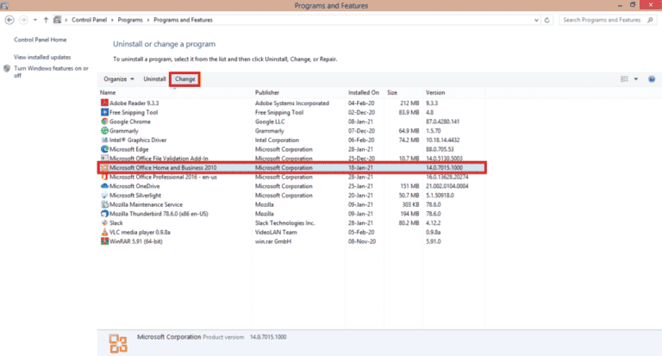This screenshot has height=356, width=662.
Task: Sort list by Publisher column header
Action: pyautogui.click(x=267, y=92)
